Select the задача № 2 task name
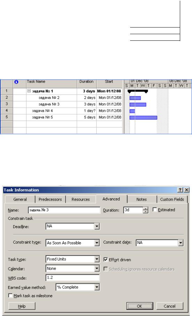Screen dimensions: 192x316 point(49,98)
